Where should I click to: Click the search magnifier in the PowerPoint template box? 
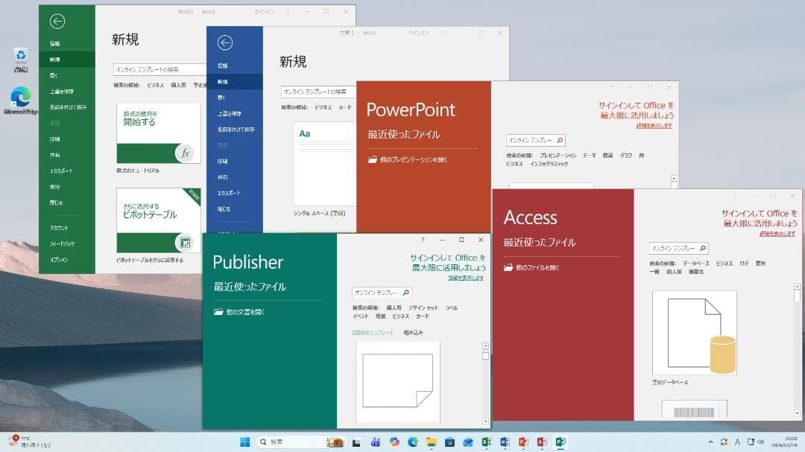coord(560,140)
